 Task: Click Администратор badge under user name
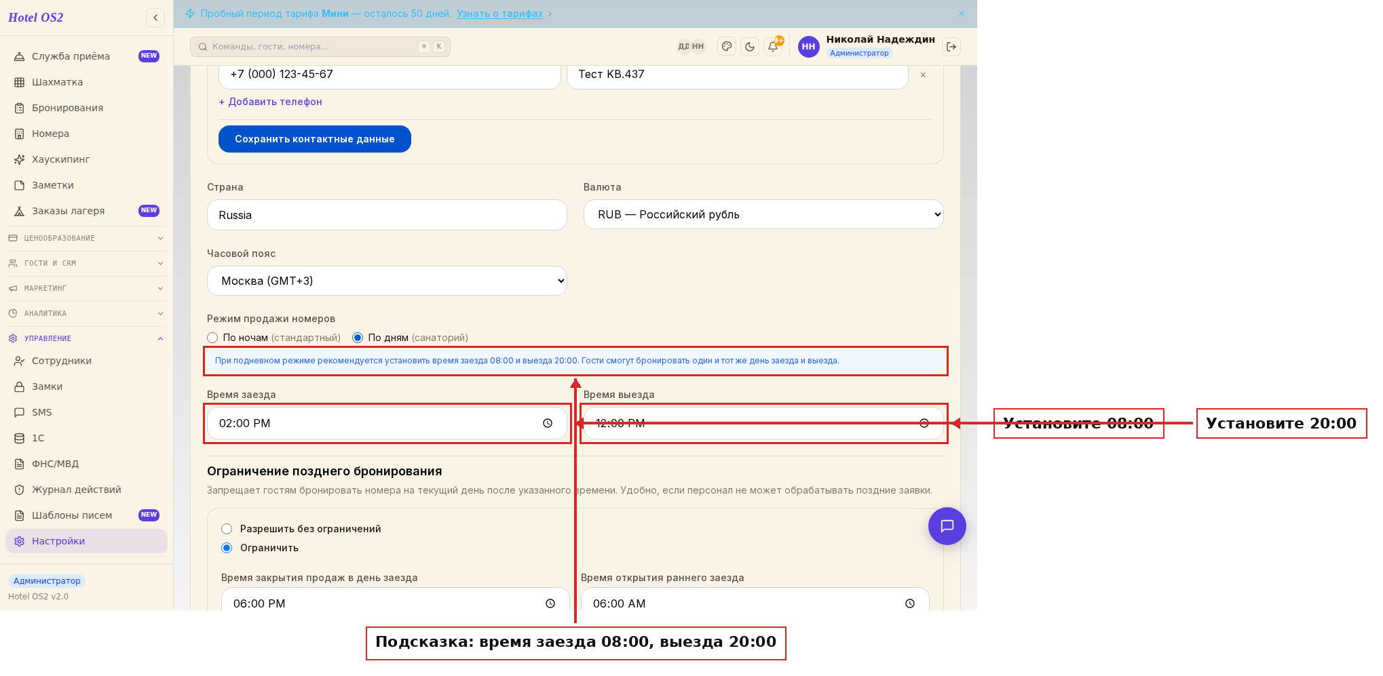point(859,53)
